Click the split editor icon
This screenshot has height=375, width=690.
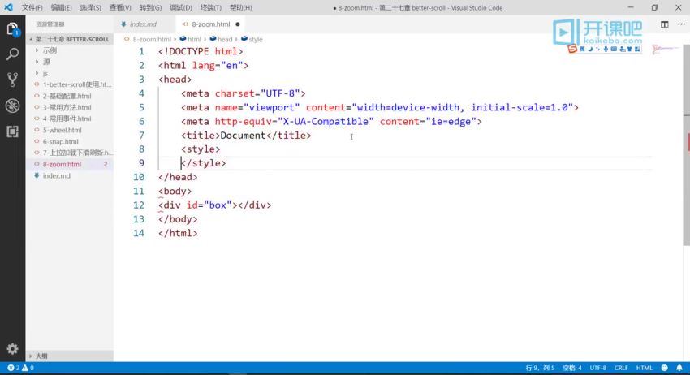click(x=665, y=24)
